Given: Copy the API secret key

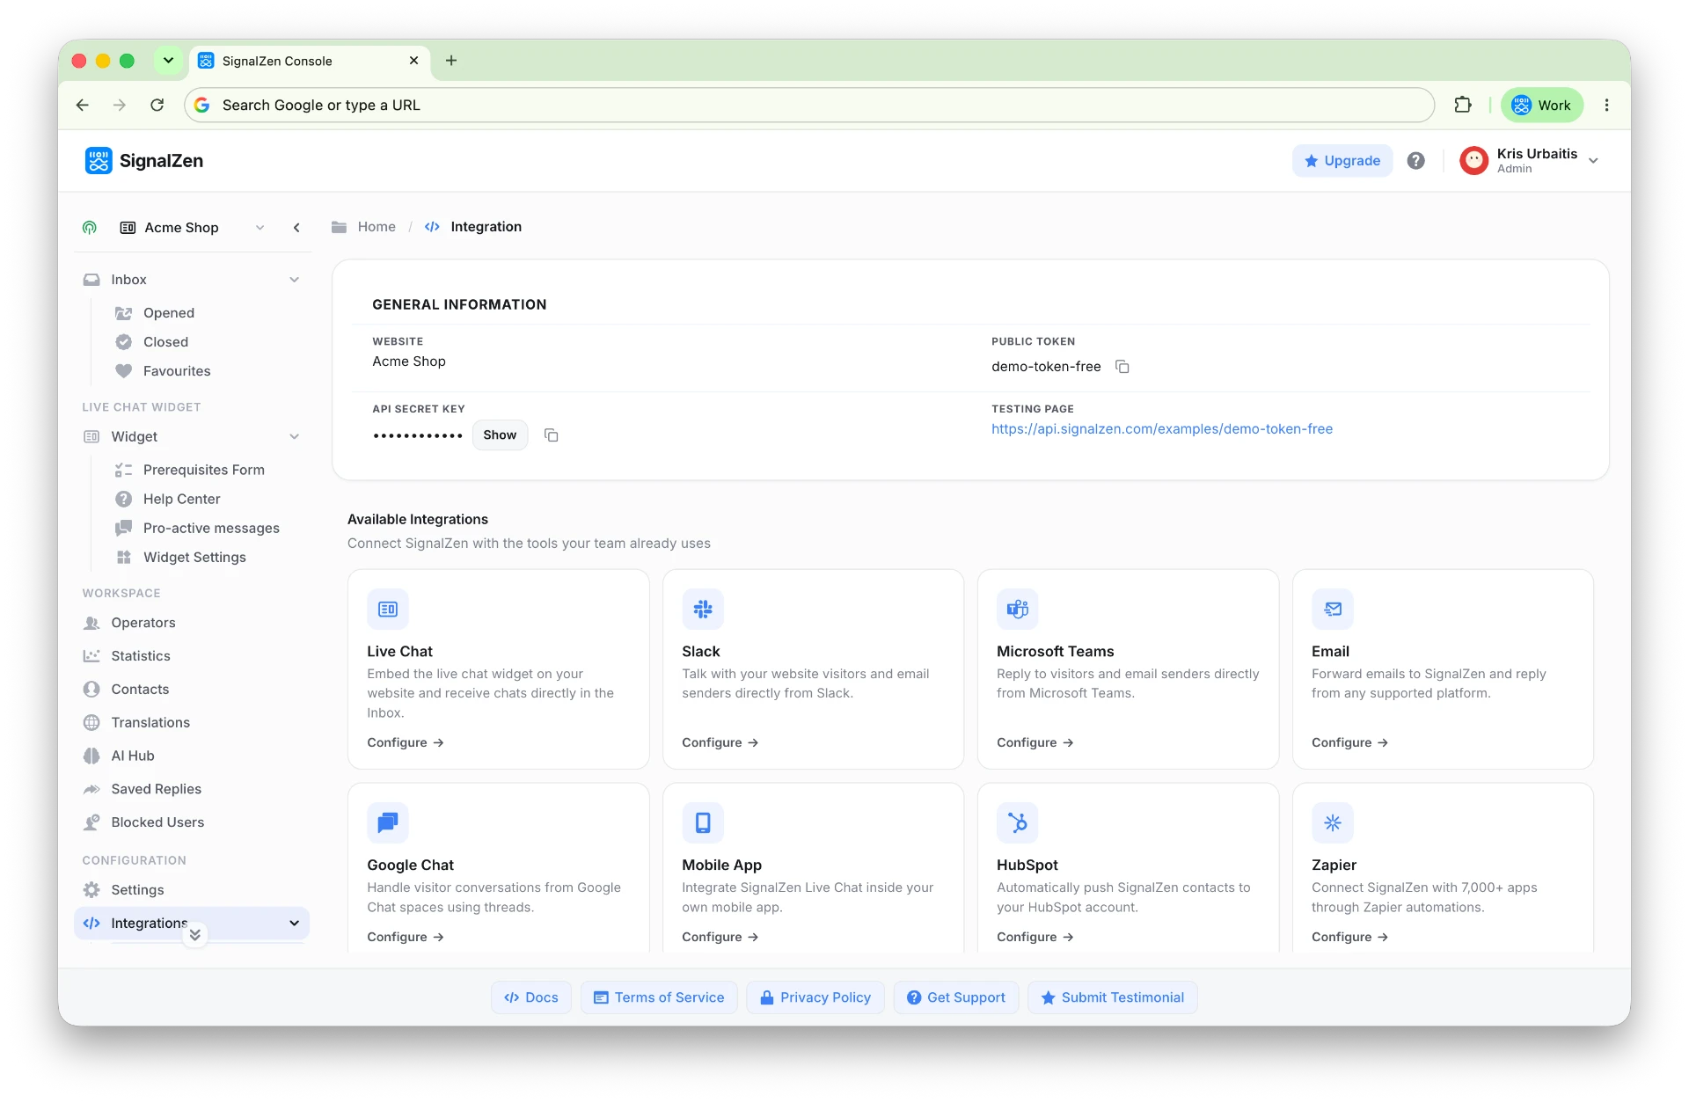Looking at the screenshot, I should [552, 435].
